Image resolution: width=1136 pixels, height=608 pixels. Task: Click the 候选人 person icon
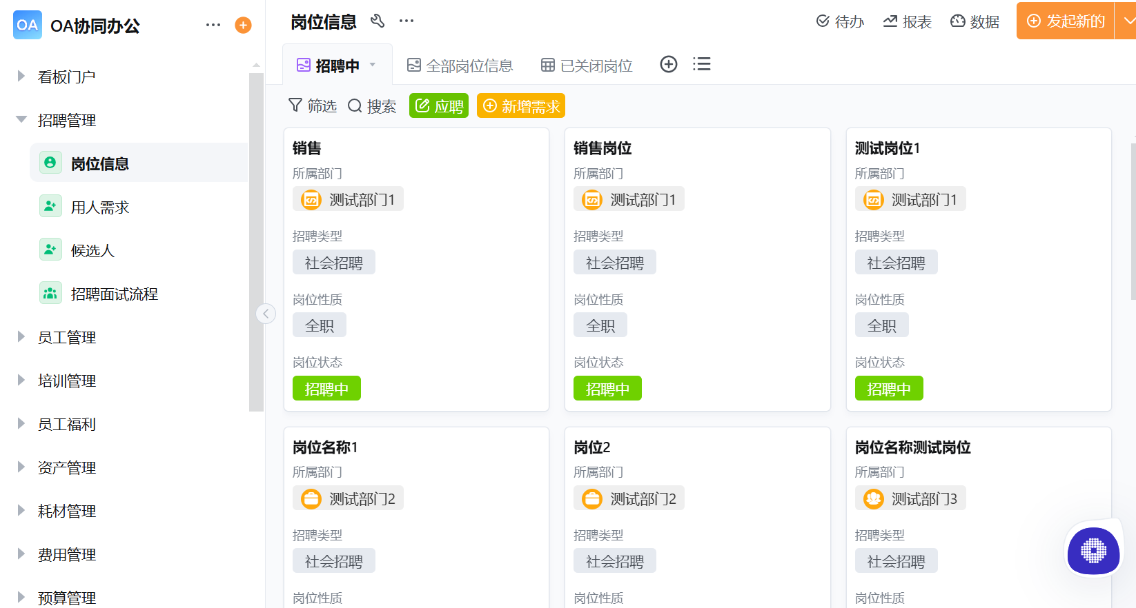click(x=50, y=250)
